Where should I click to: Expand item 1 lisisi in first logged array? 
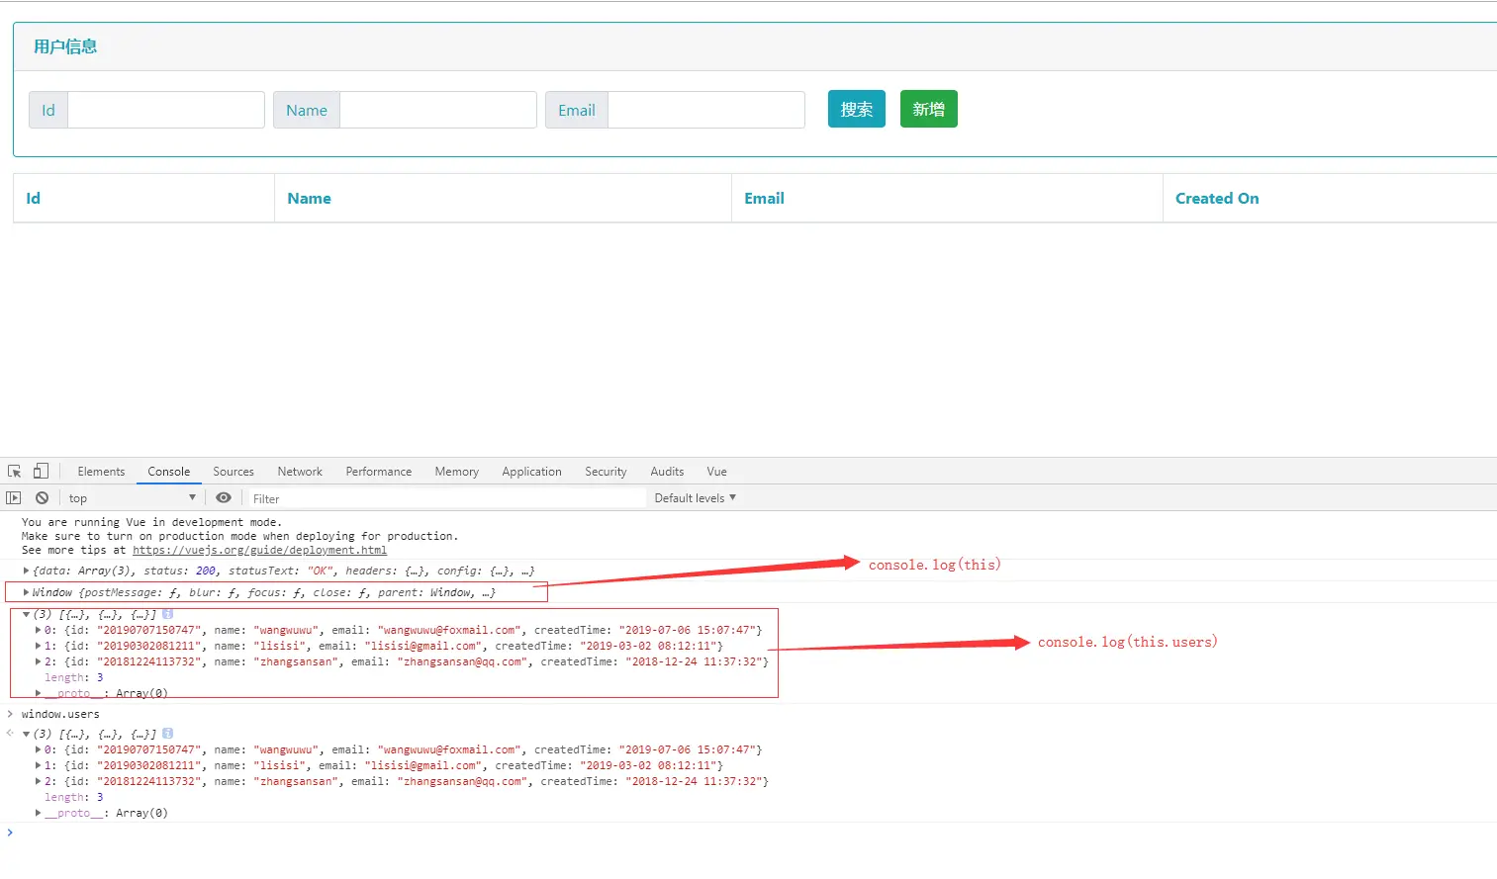pyautogui.click(x=39, y=646)
